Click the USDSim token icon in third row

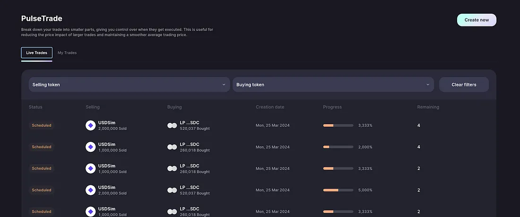coord(91,168)
